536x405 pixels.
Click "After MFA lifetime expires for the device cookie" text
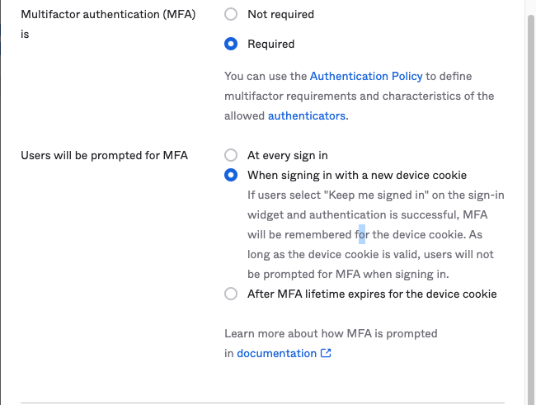tap(372, 294)
